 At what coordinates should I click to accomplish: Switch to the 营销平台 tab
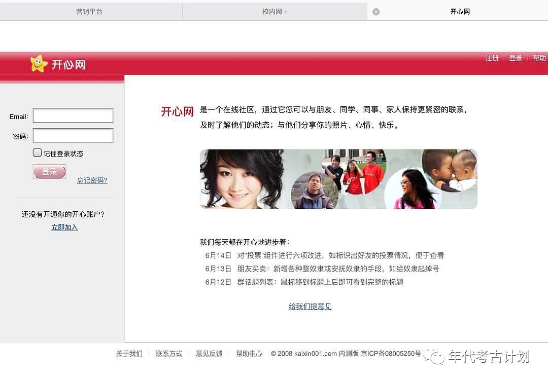pos(89,11)
